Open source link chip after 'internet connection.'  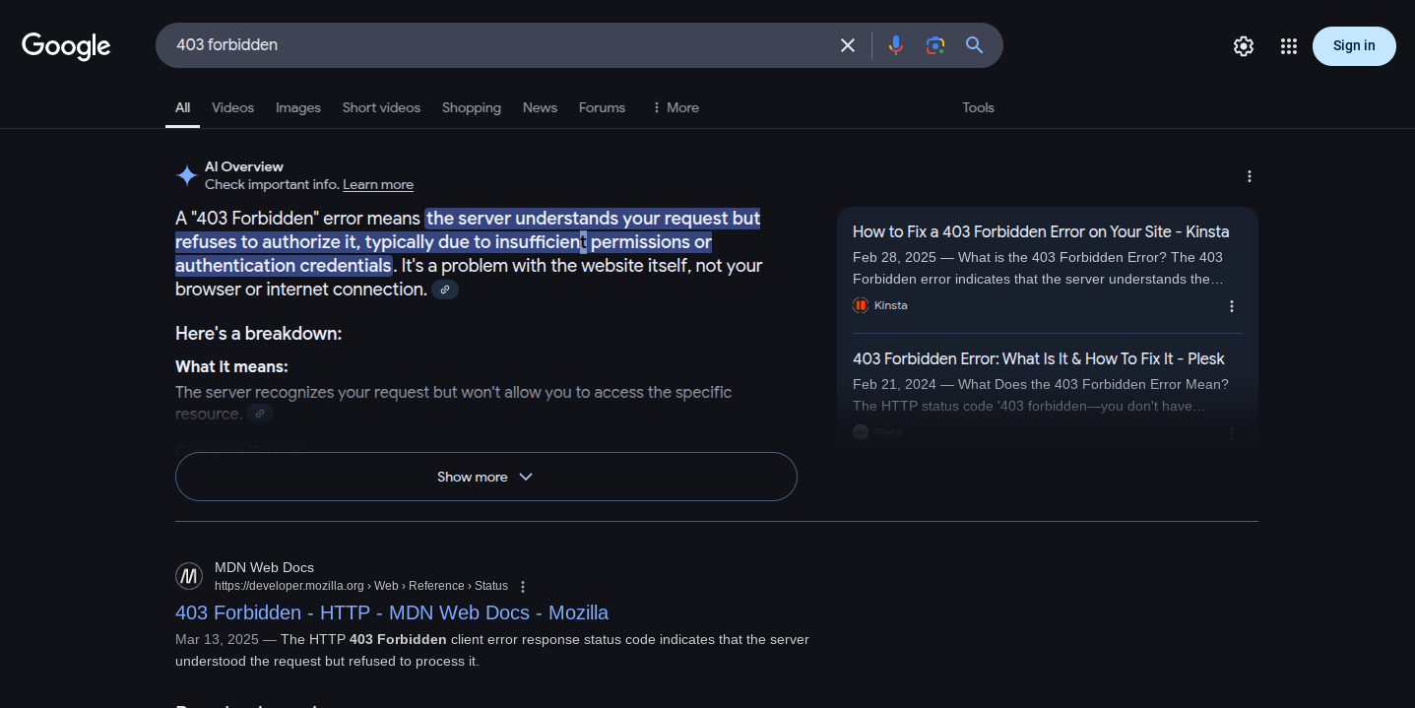click(445, 290)
